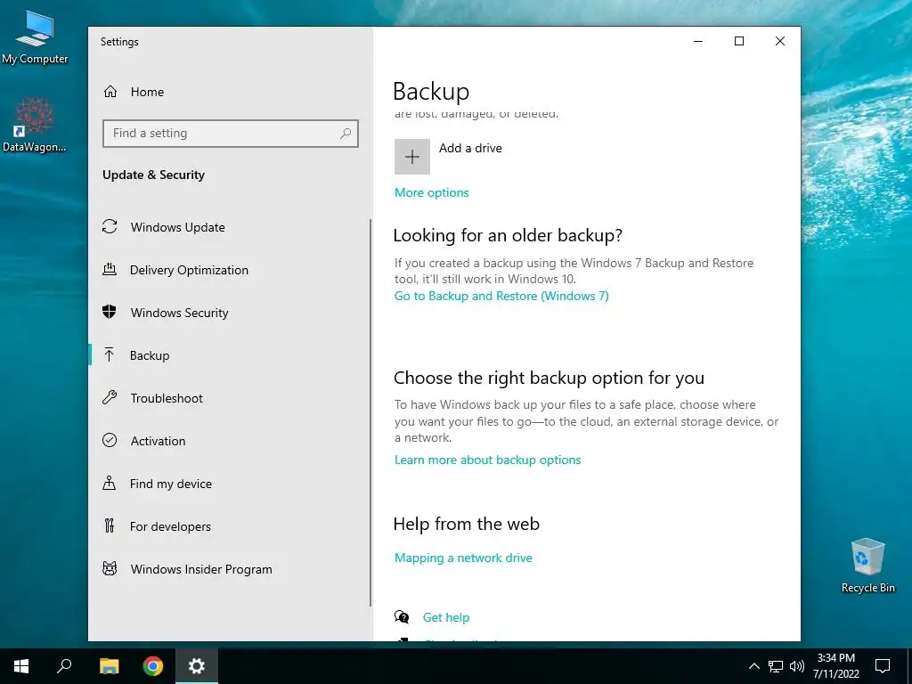Click the plus Add a drive button
The image size is (912, 684).
[412, 157]
